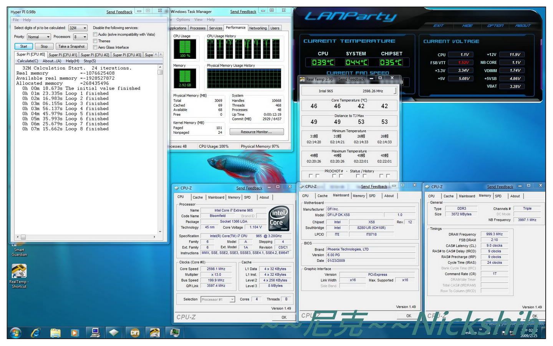
Task: Open the Selection Processor #1 dropdown in CPU-Z
Action: (x=218, y=299)
